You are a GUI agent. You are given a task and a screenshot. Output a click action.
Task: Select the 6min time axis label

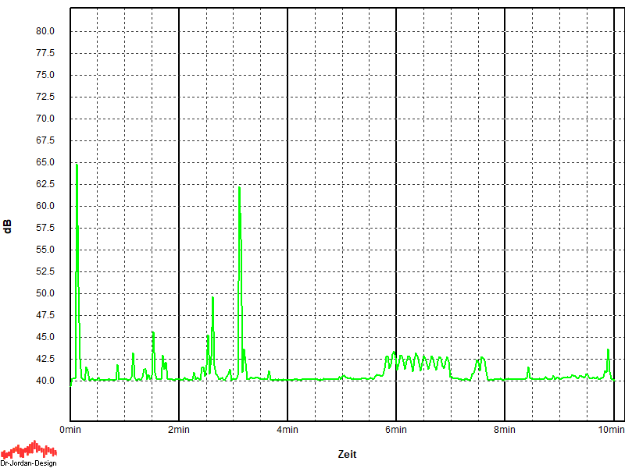coord(396,430)
